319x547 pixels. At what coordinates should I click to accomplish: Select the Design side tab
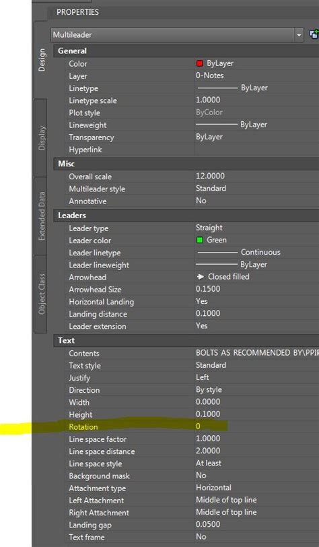41,60
